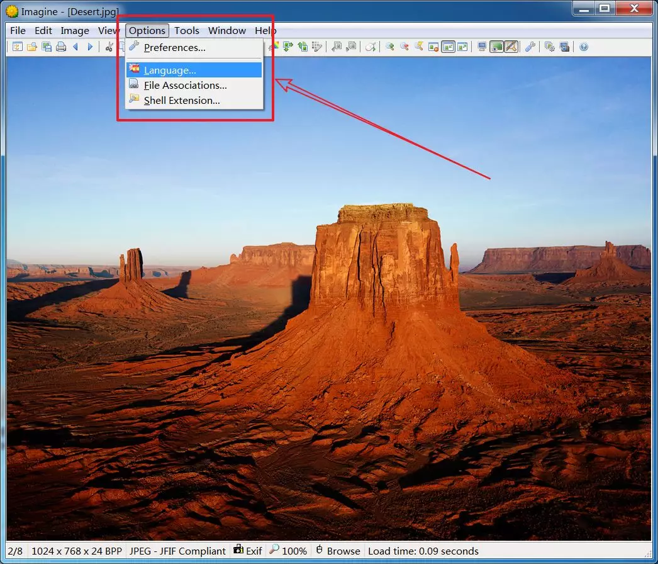Select Shell Extension... in the Options menu

[x=194, y=100]
